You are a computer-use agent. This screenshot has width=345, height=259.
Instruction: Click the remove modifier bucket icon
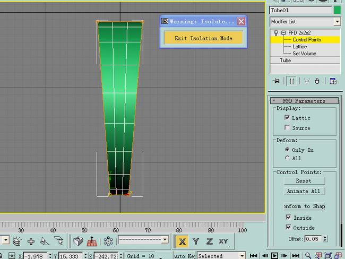(x=317, y=81)
